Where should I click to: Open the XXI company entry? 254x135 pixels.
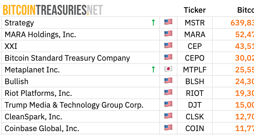[x=11, y=46]
